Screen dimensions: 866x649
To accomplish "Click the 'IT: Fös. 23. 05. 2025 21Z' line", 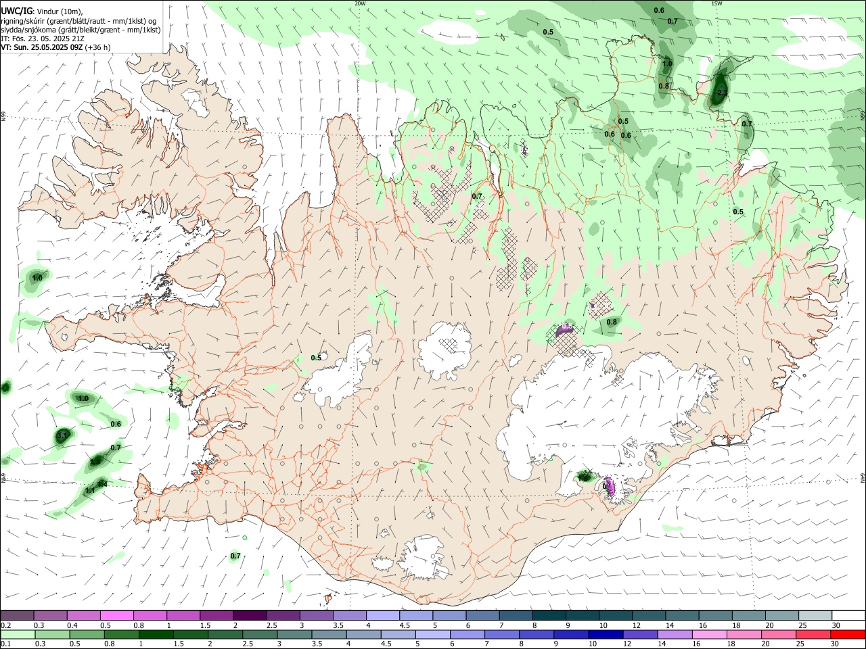I will click(x=43, y=39).
